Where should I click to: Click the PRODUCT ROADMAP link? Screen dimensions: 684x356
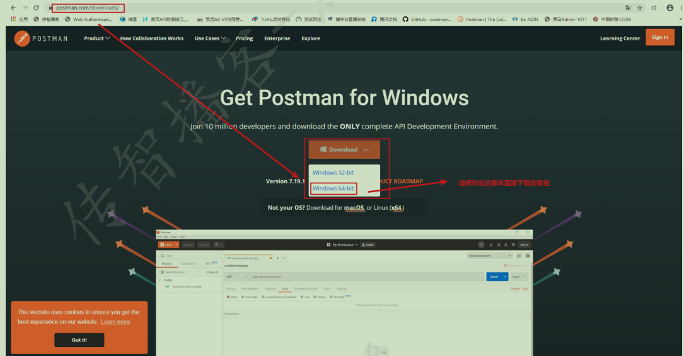[x=402, y=181]
